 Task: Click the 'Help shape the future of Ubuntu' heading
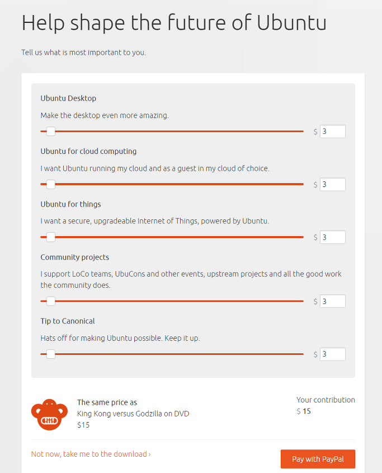[174, 23]
